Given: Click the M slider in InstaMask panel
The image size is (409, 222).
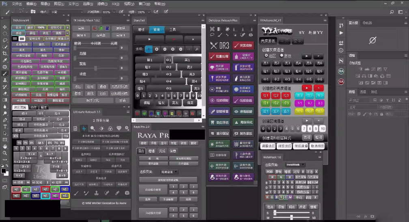Looking at the screenshot, I should point(291,217).
